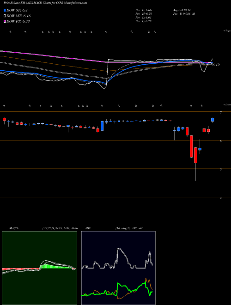
Task: Click the blue DOW ST legend swatch
Action: click(5, 11)
